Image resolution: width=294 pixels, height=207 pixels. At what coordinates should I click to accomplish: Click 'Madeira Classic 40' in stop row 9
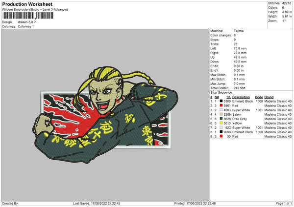[278, 137]
